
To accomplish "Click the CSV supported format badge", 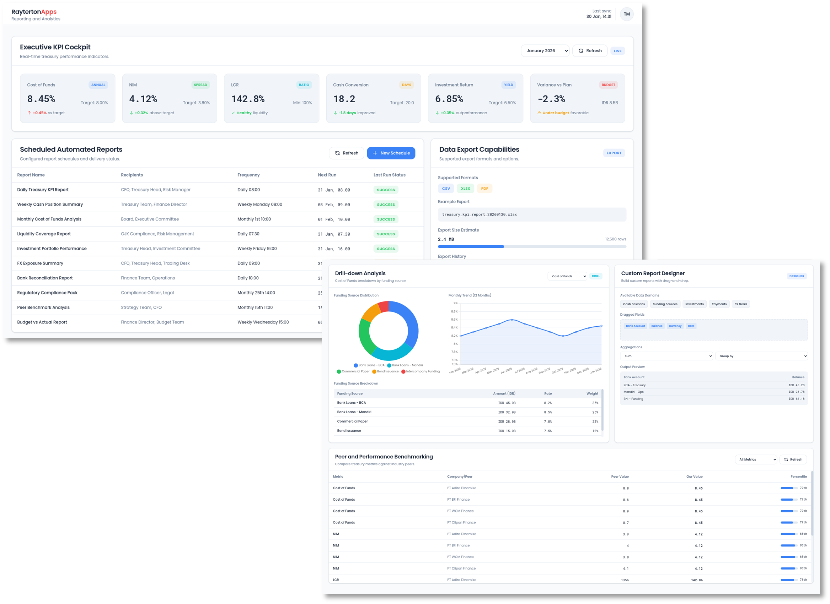I will coord(446,188).
